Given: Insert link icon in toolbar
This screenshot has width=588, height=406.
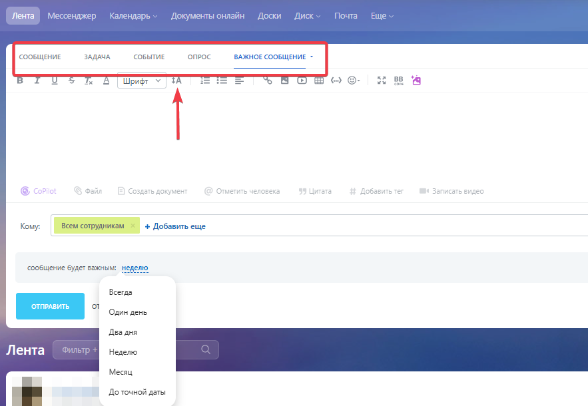Looking at the screenshot, I should (268, 81).
